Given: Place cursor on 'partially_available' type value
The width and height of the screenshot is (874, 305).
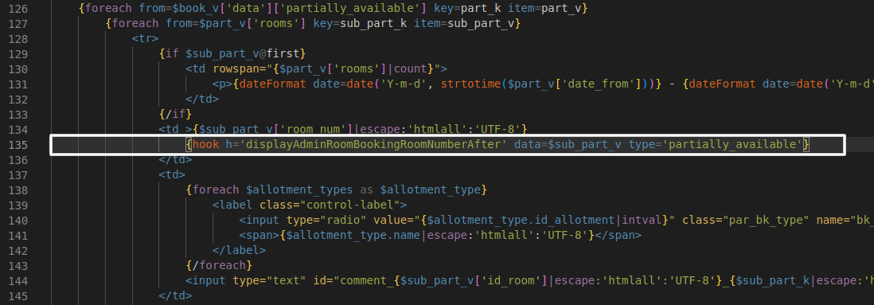Looking at the screenshot, I should [733, 144].
